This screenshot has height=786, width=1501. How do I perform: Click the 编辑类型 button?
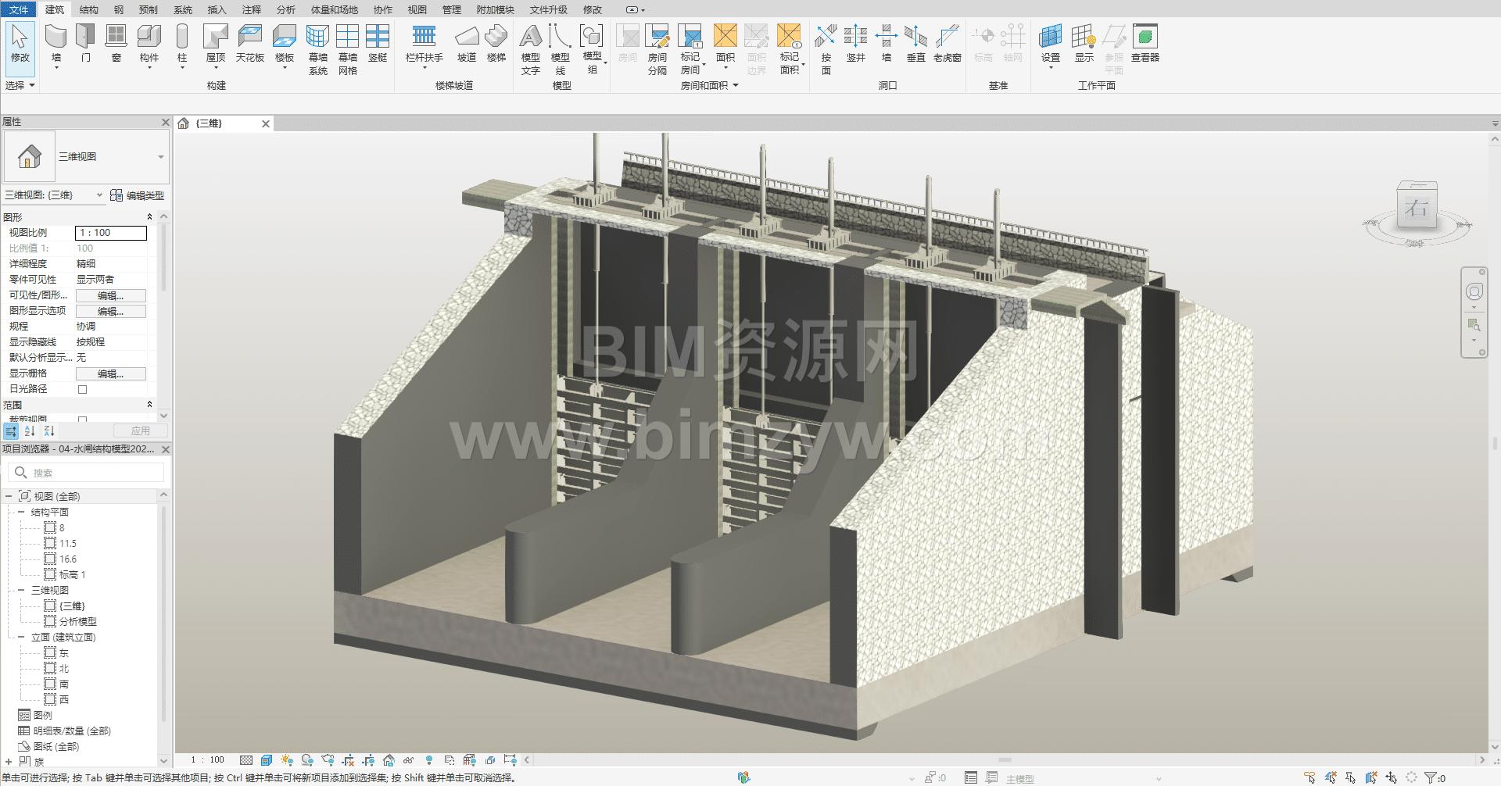point(138,195)
